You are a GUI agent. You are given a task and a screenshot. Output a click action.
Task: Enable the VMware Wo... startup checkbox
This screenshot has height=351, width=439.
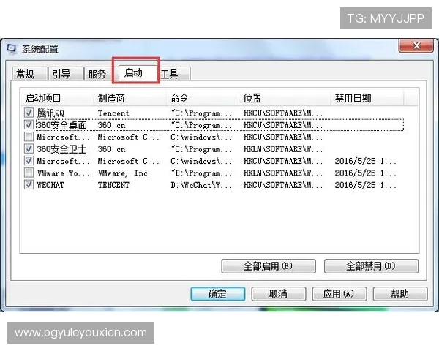tap(29, 173)
